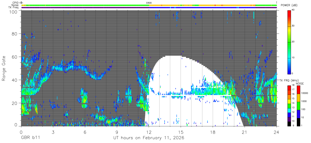This screenshot has width=311, height=143.
Task: Click the 3 tick on UT hours axis
Action: coord(53,132)
